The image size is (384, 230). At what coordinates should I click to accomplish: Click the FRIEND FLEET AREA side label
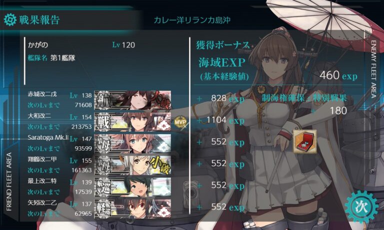9,182
